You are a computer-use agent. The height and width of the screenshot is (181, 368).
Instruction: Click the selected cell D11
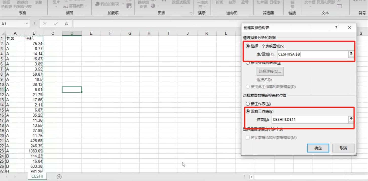(x=72, y=89)
